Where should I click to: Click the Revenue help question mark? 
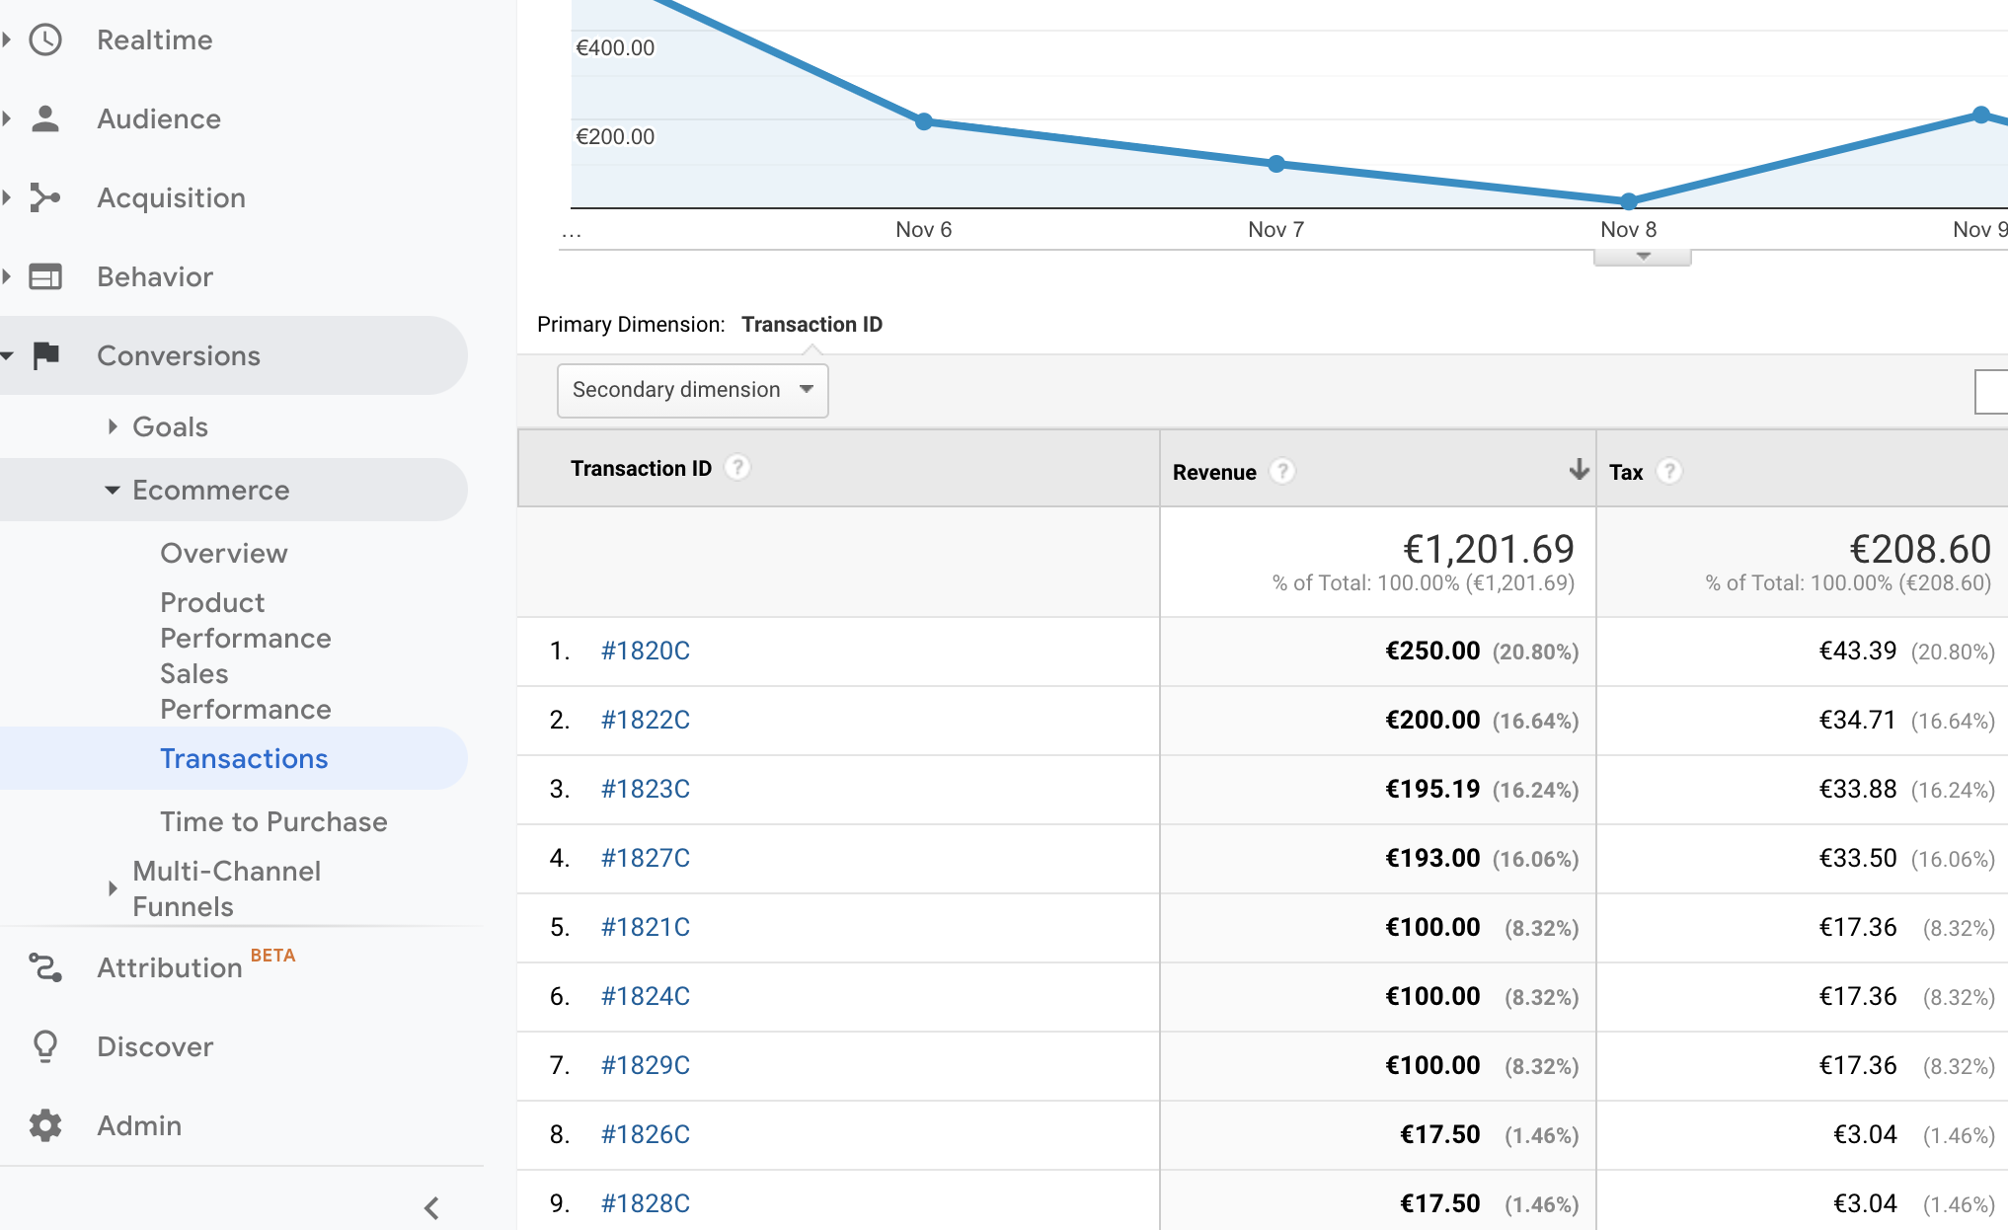(1282, 472)
